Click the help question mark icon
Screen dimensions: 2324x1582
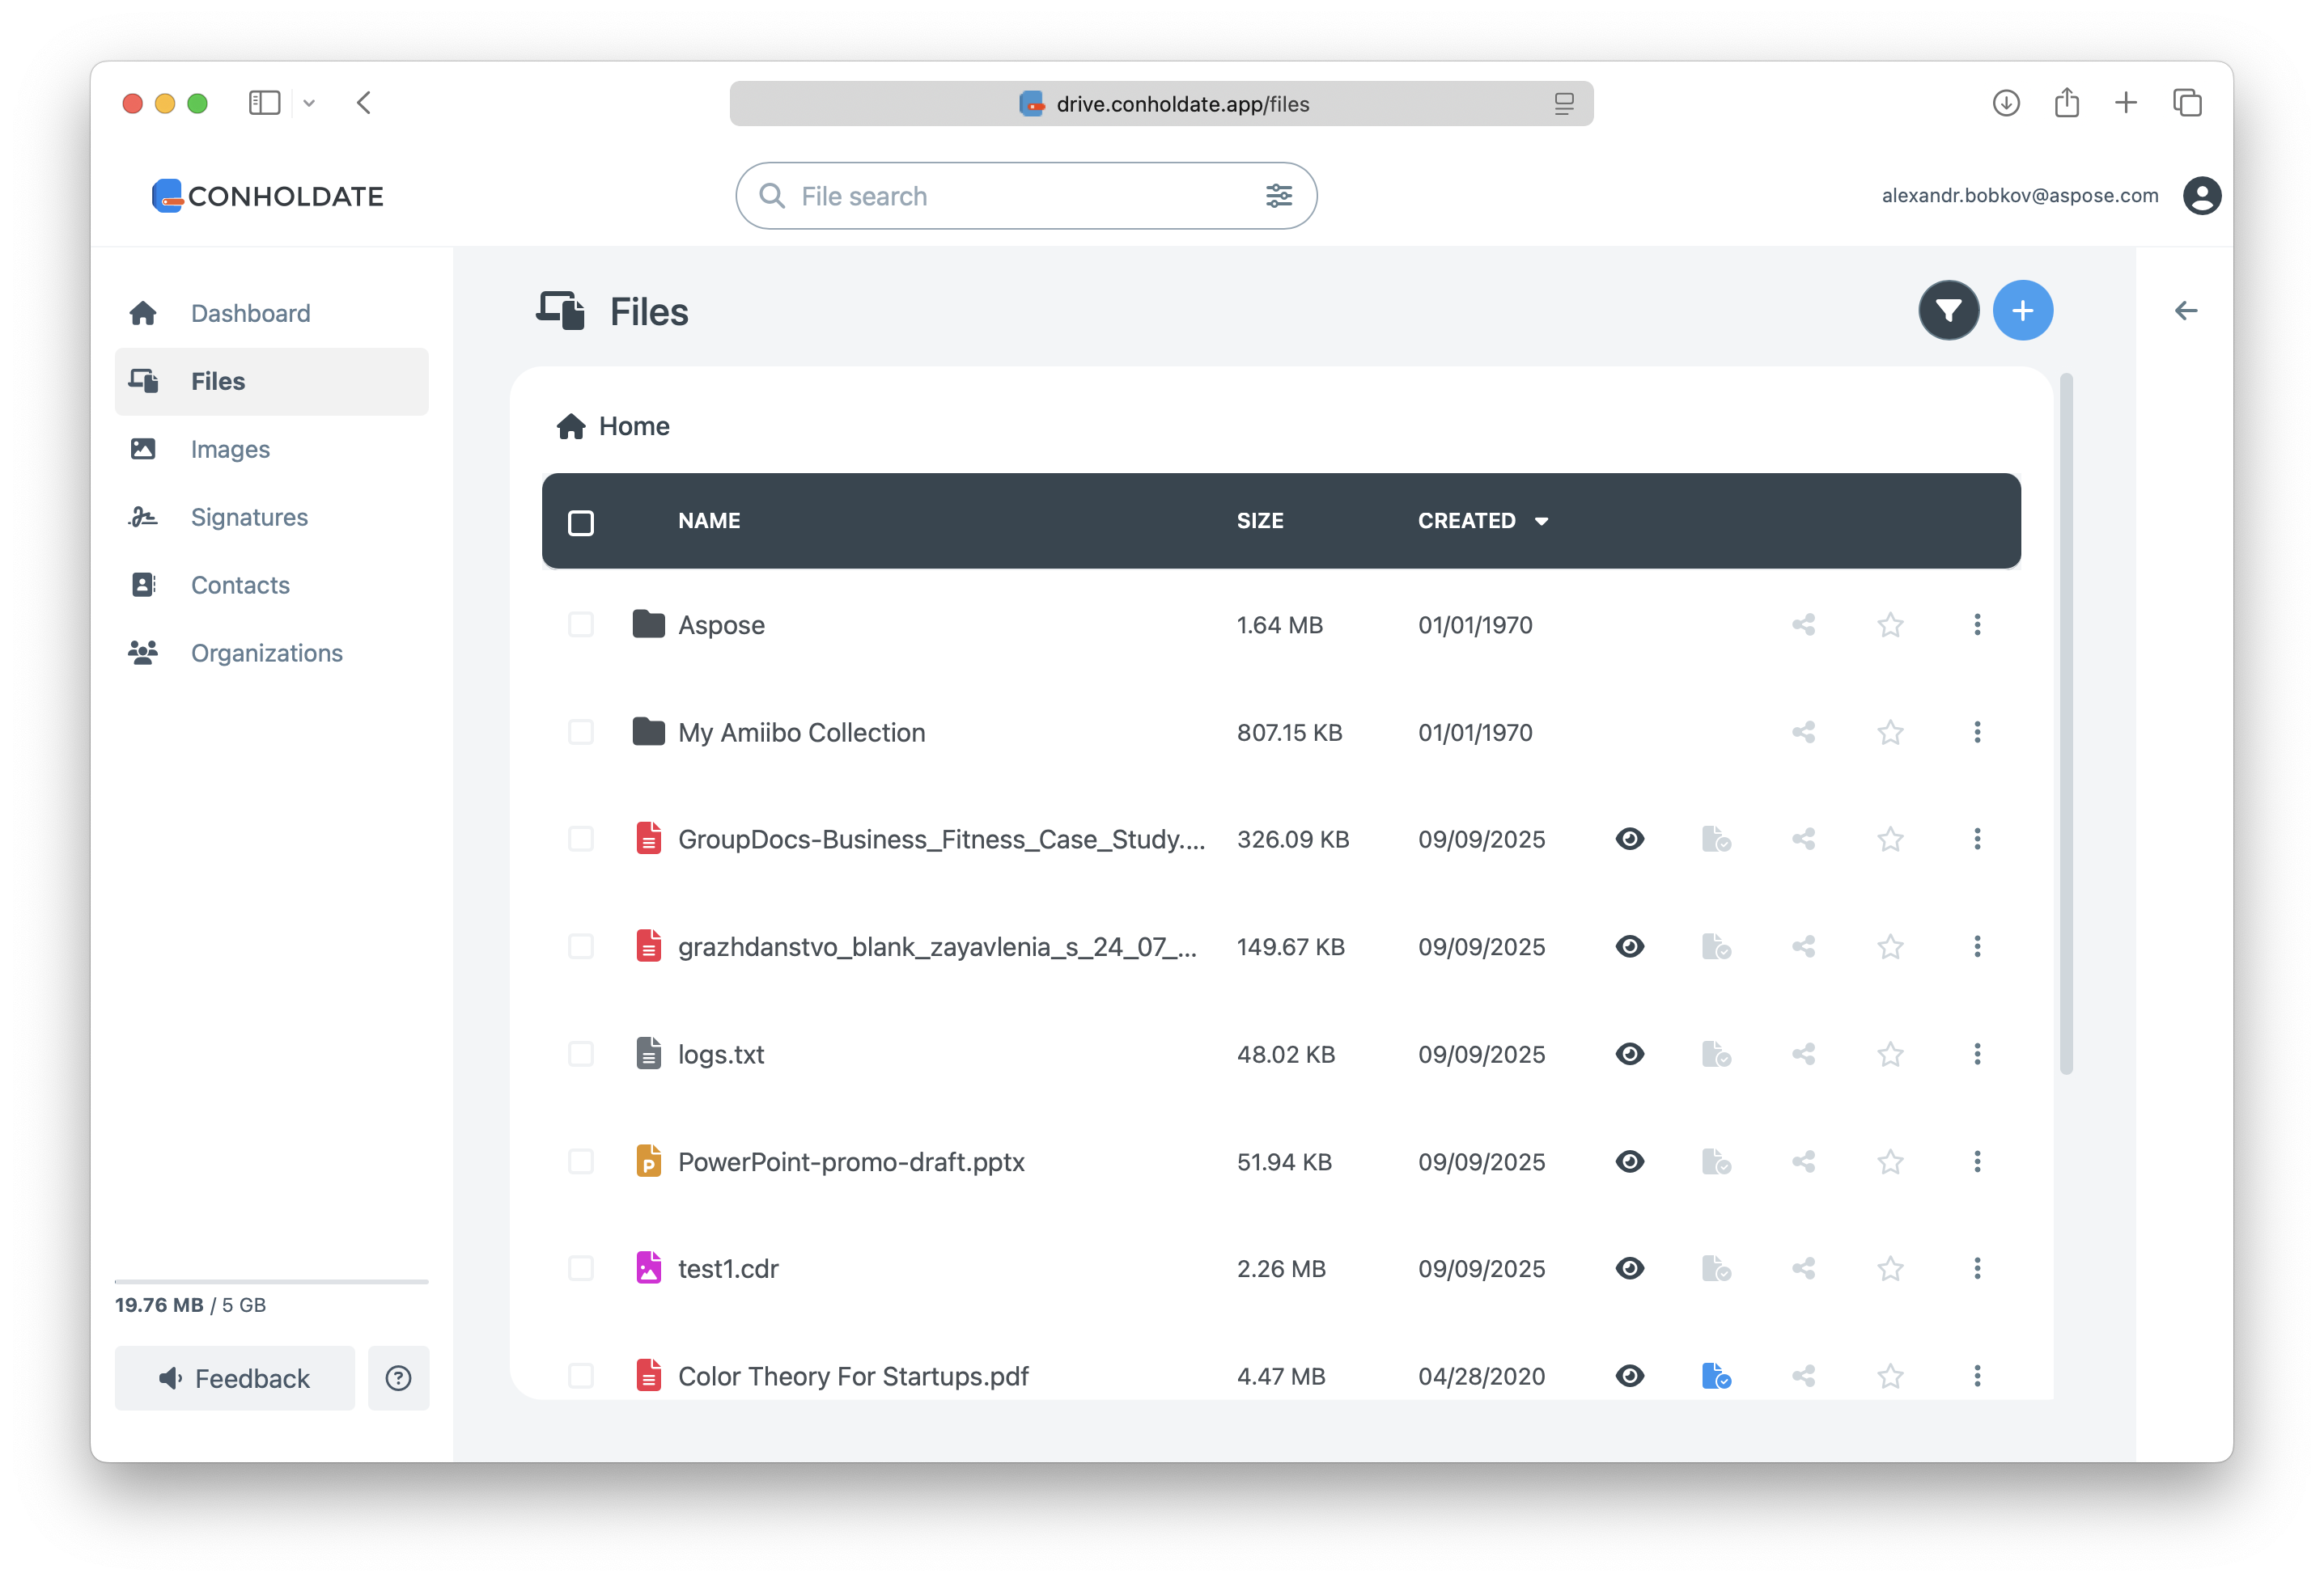point(398,1378)
